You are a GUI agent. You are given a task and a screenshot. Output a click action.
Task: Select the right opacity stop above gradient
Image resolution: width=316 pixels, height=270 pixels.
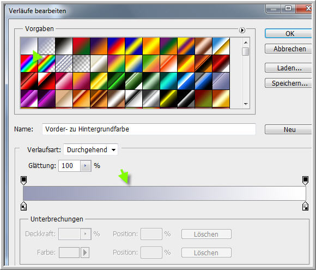click(x=305, y=181)
